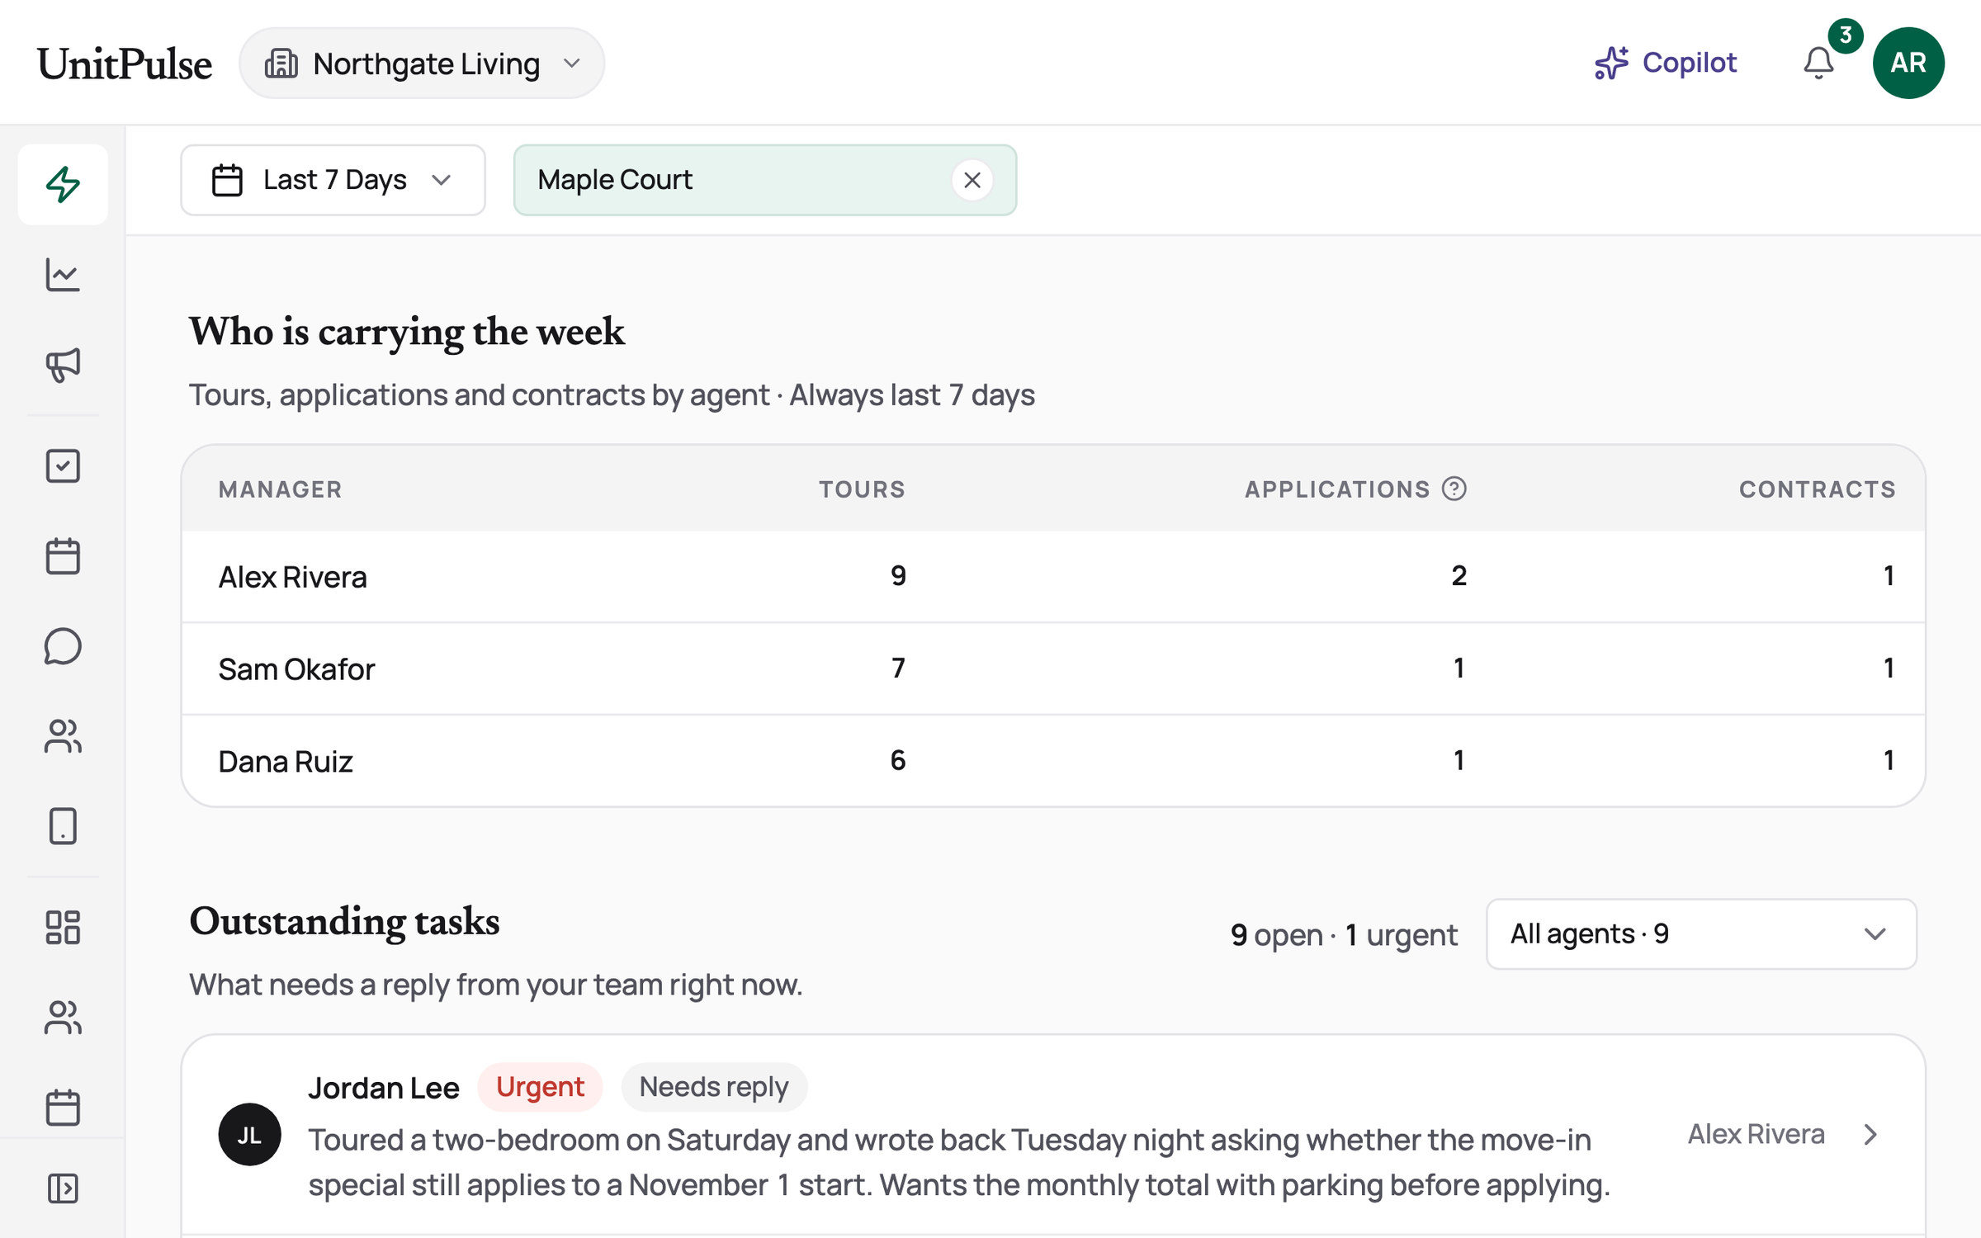
Task: Open the upper calendar sidebar icon
Action: coord(63,556)
